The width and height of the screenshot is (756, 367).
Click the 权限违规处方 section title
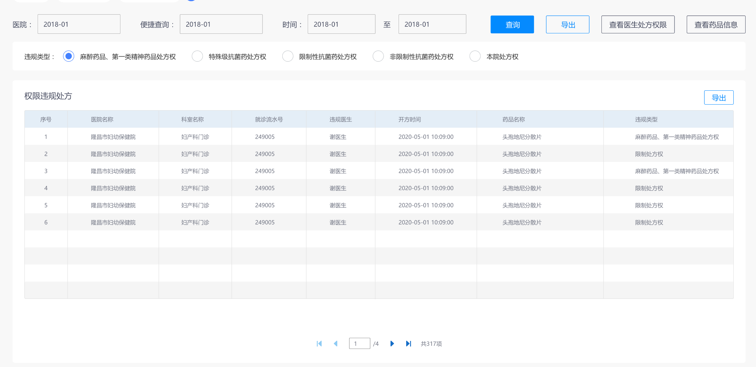[48, 96]
